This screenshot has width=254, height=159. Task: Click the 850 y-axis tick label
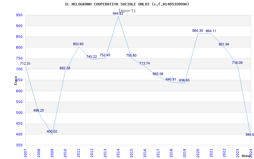point(19,37)
